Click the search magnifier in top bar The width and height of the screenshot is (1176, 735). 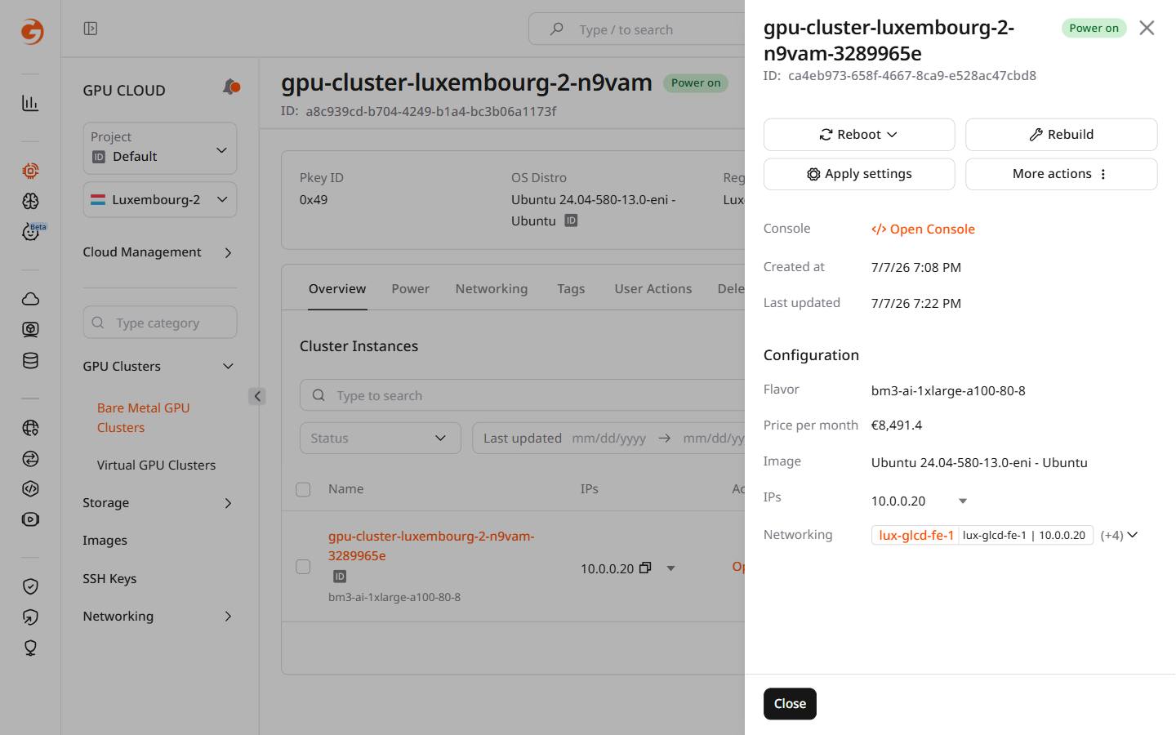tap(557, 29)
